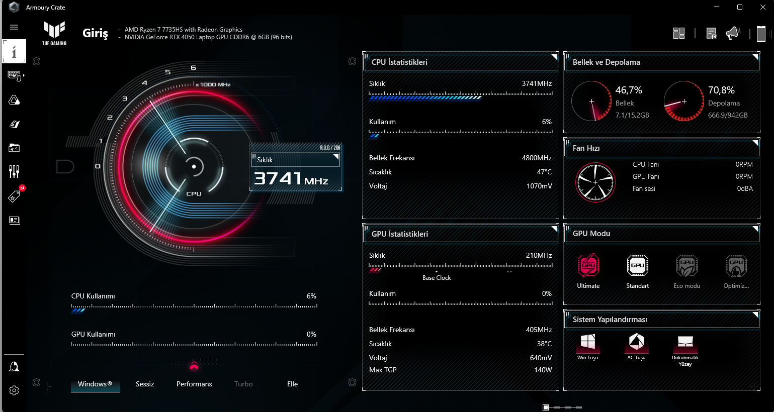
Task: Open the mobile phone link icon
Action: (761, 34)
